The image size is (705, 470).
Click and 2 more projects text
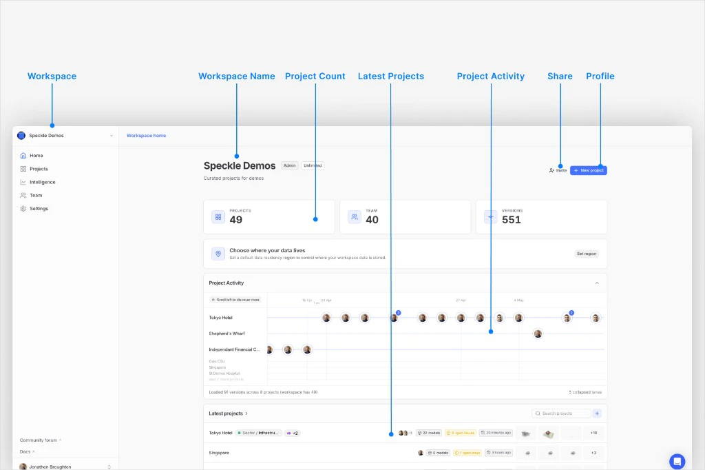(226, 379)
